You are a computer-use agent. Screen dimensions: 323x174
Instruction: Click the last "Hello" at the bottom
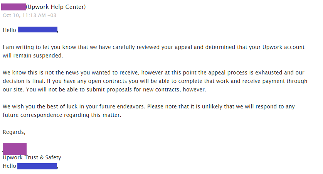coord(9,166)
